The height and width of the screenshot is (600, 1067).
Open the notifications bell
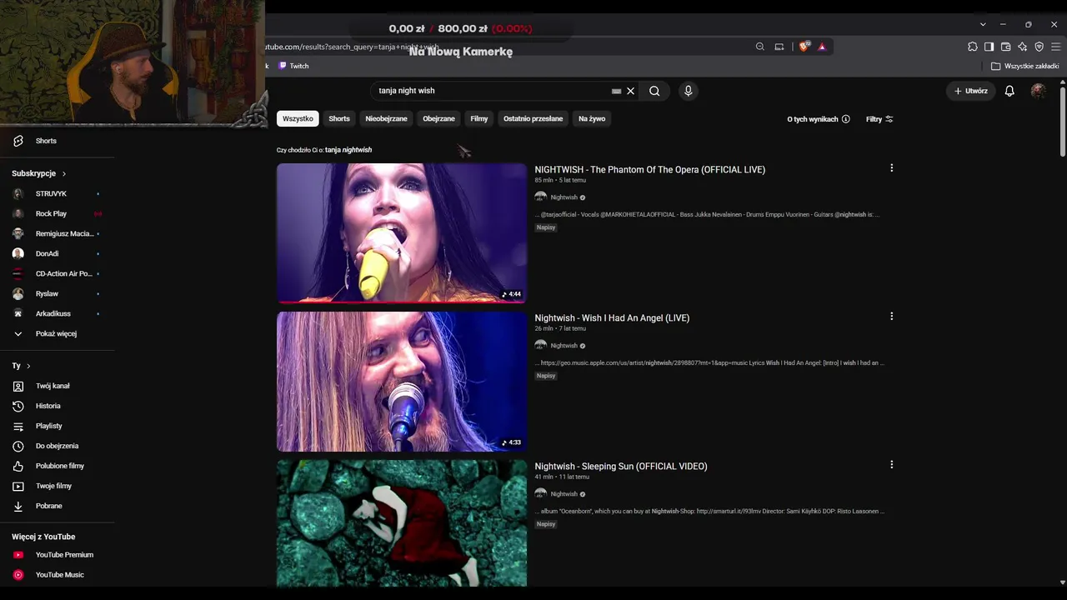[x=1009, y=91]
